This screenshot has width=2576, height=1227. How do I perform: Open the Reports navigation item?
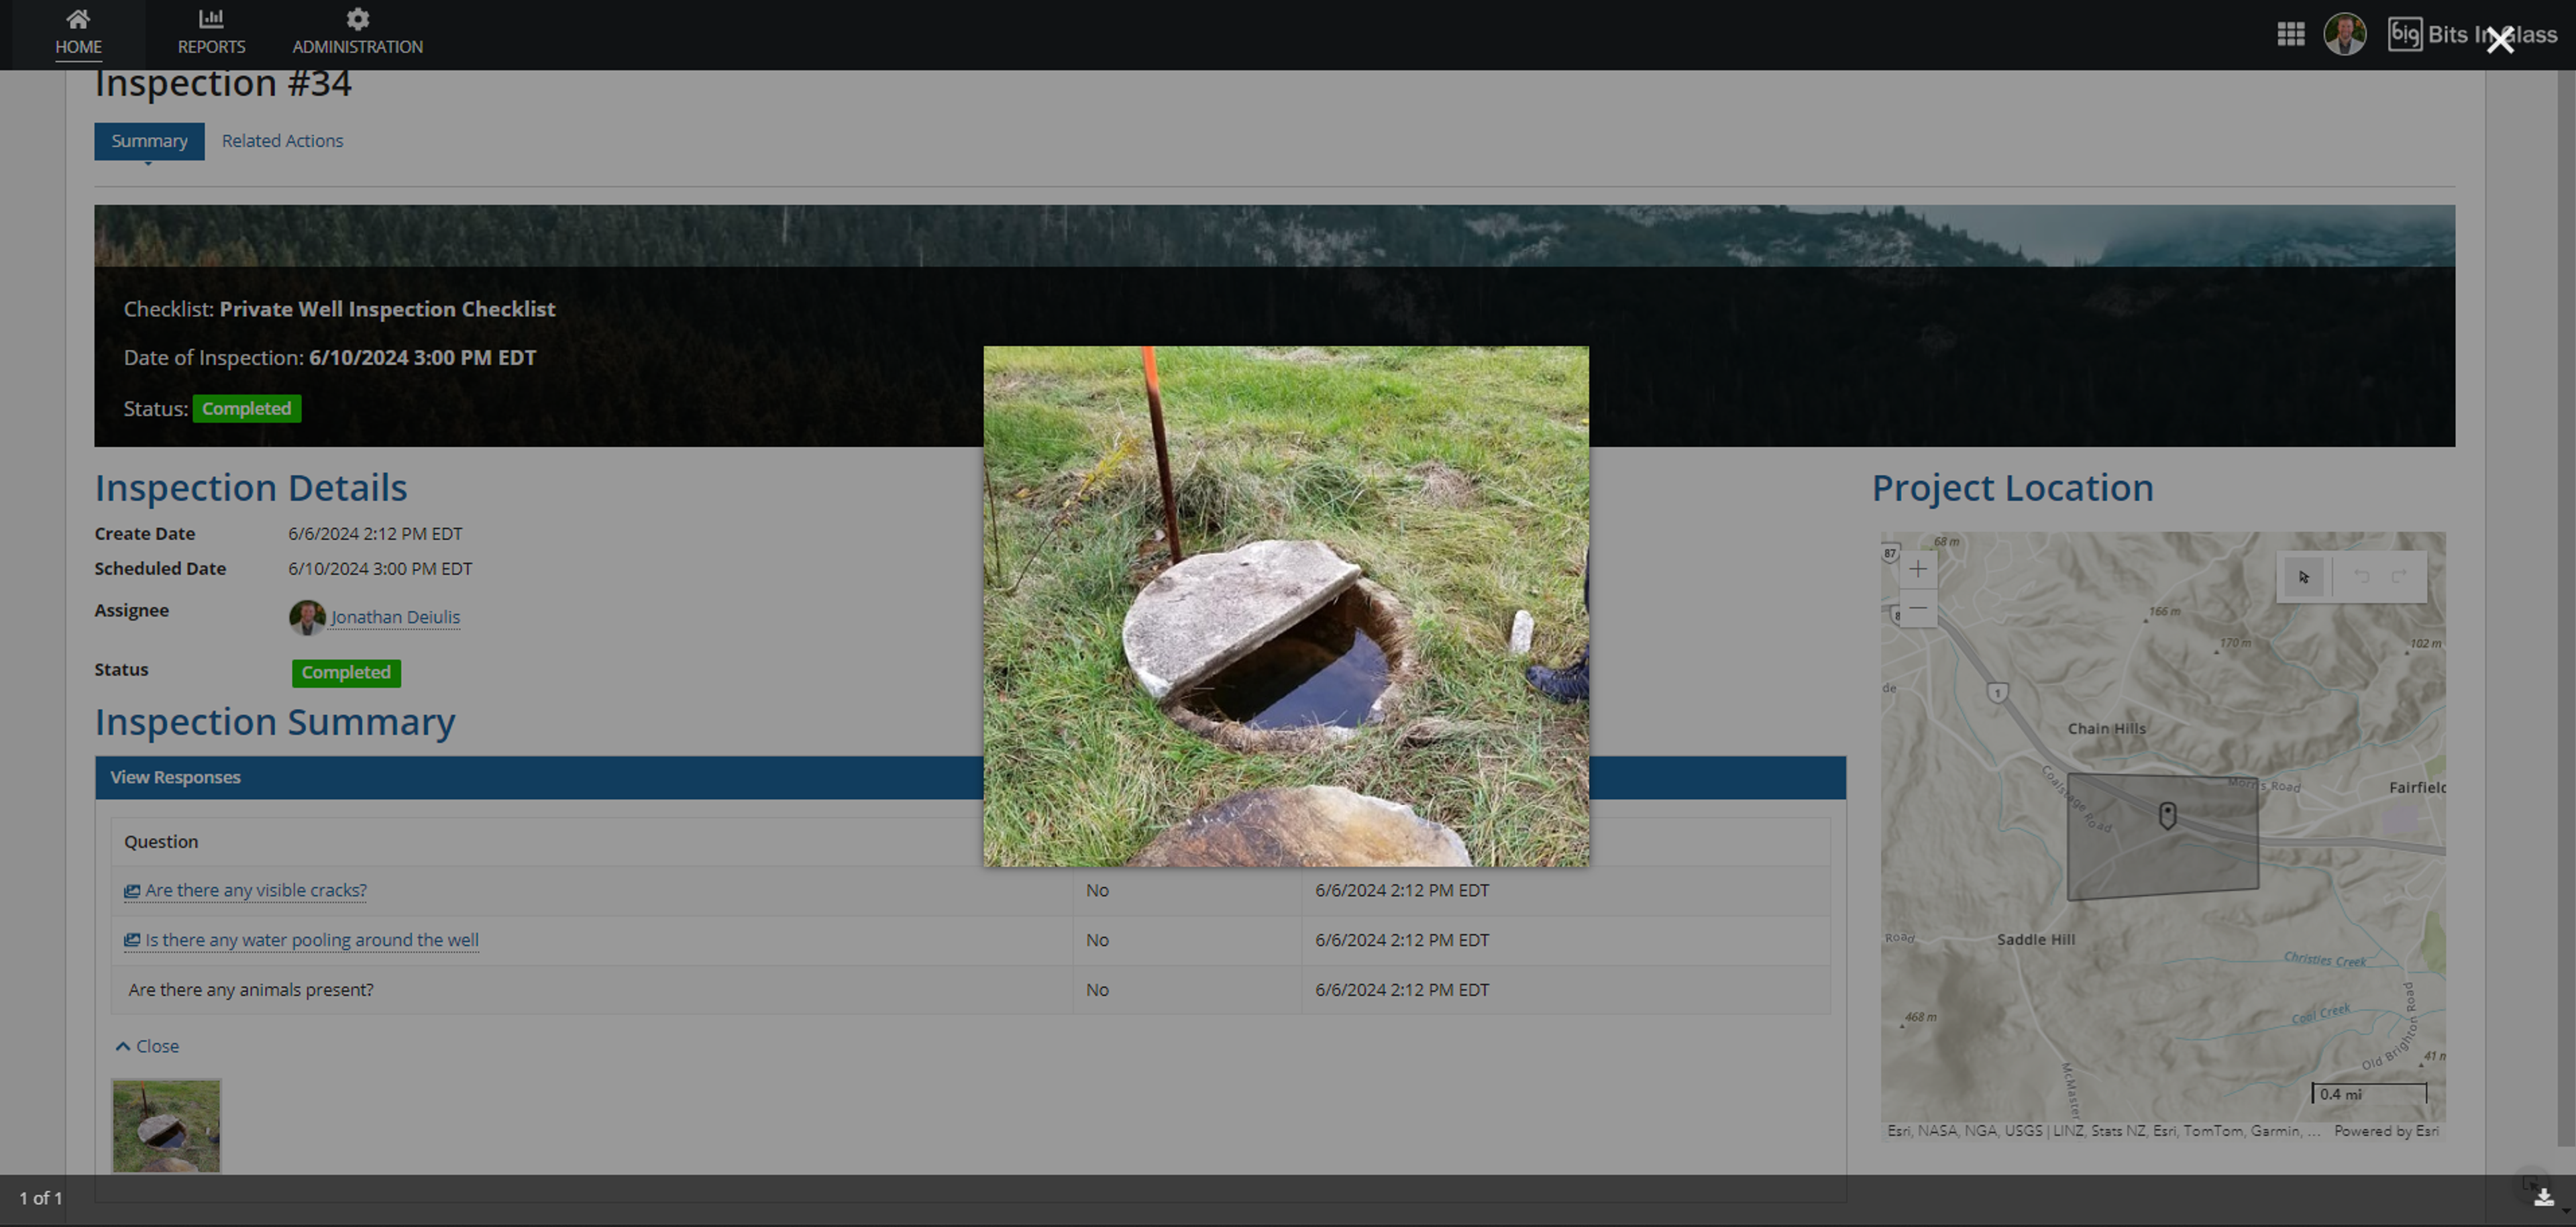[x=211, y=33]
